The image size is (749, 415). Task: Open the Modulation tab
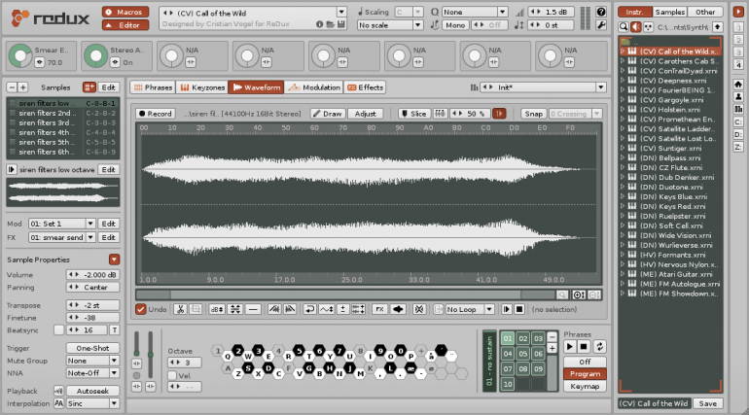(x=314, y=87)
